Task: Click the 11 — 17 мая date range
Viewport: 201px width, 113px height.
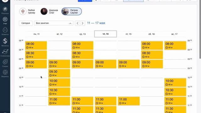Action: pyautogui.click(x=96, y=23)
